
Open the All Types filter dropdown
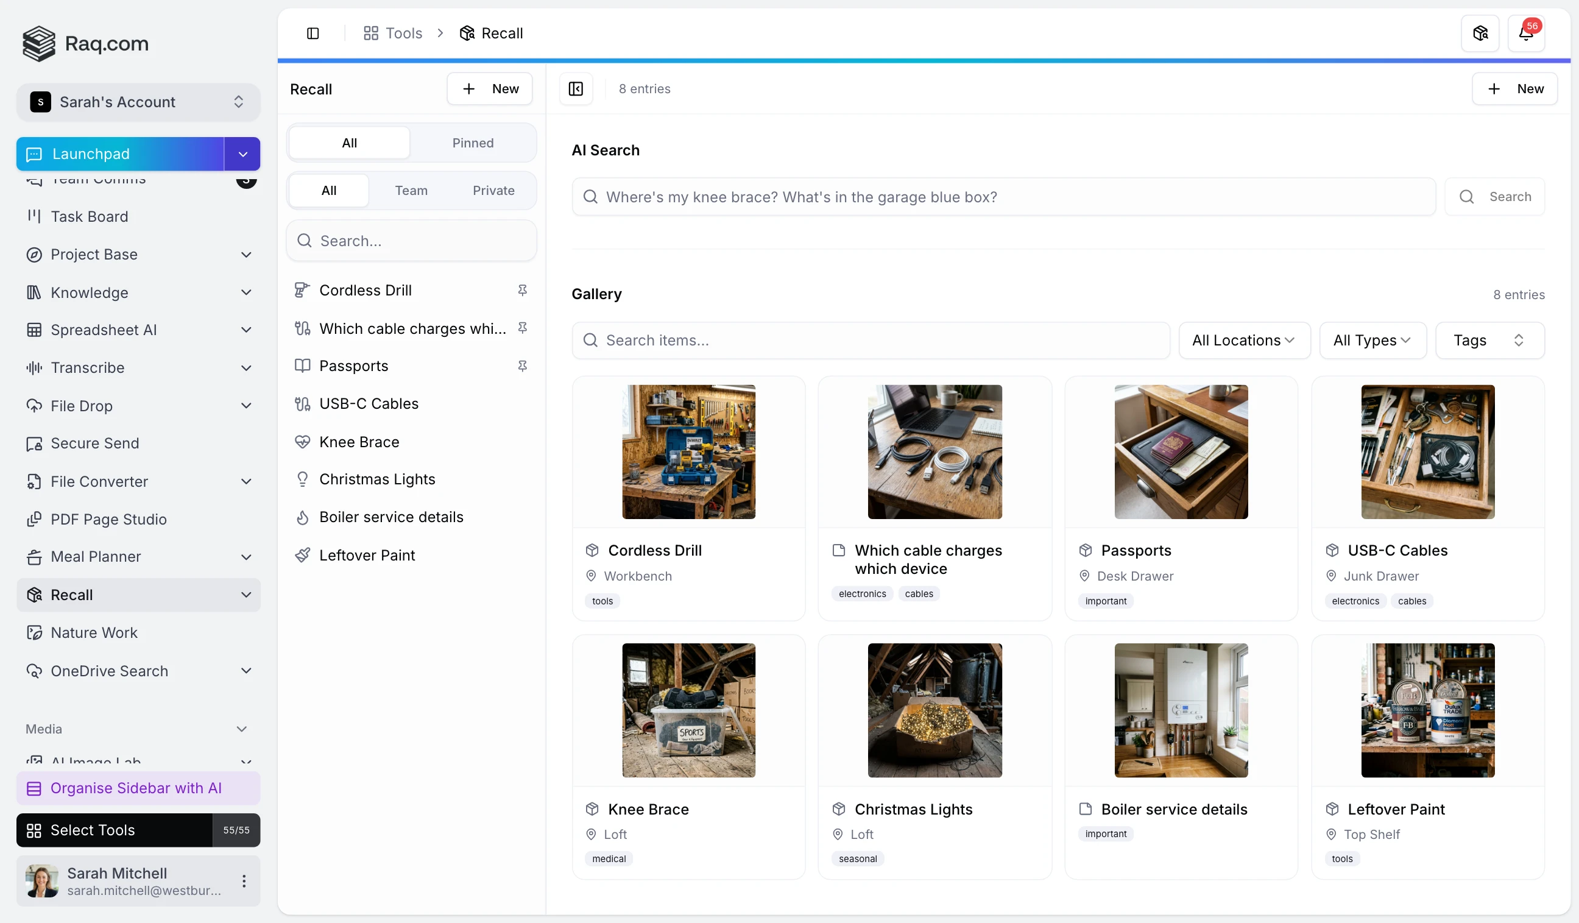click(x=1372, y=340)
